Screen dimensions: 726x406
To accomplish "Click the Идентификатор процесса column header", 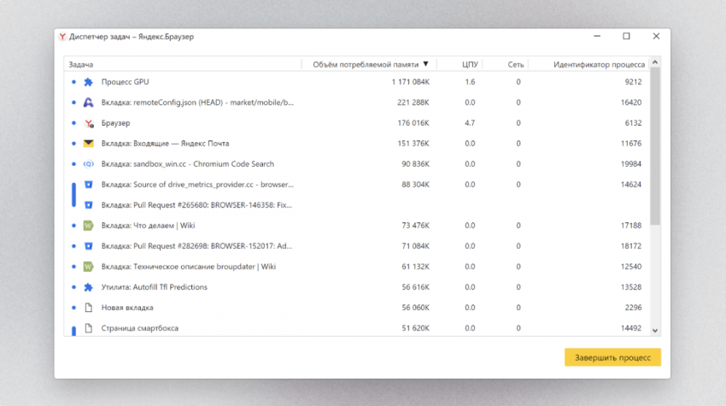I will click(599, 64).
